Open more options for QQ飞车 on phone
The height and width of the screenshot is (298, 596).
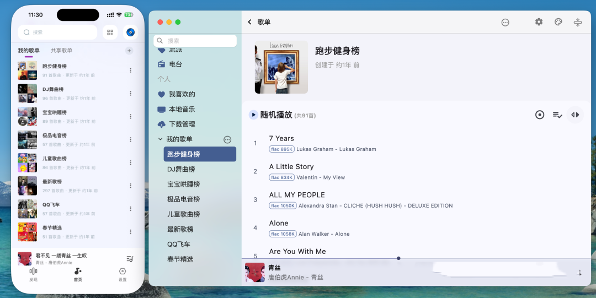click(130, 209)
